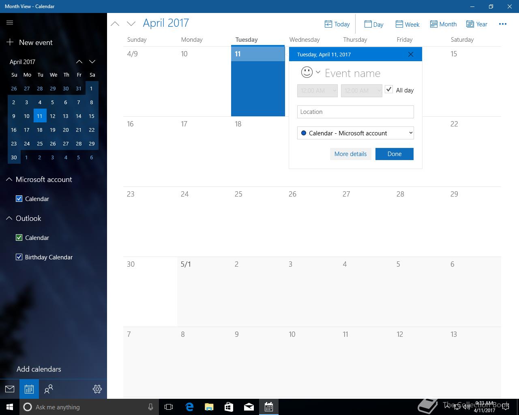Switch to Month view

pyautogui.click(x=443, y=24)
